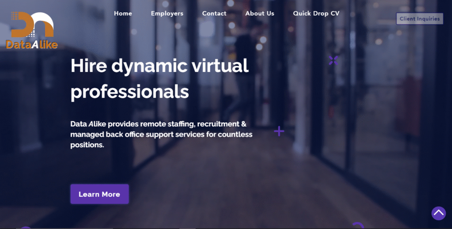452x229 pixels.
Task: Open Quick Drop CV link
Action: point(316,14)
